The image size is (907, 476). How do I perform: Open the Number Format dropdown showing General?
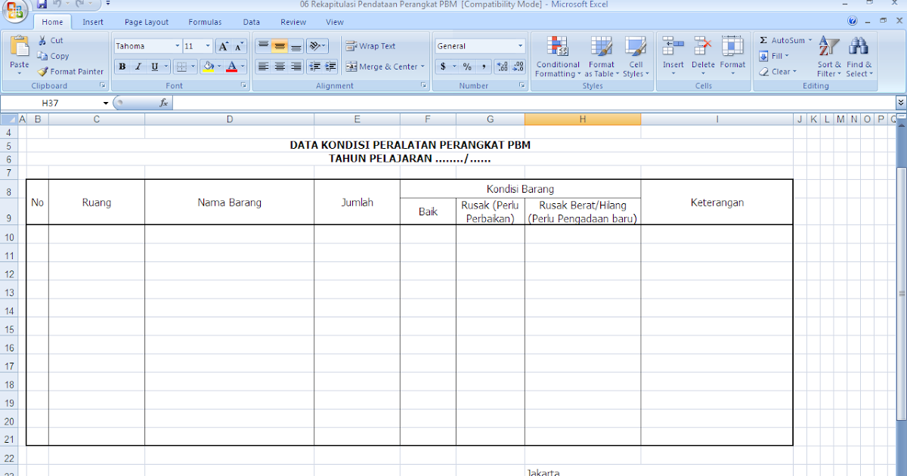coord(479,45)
